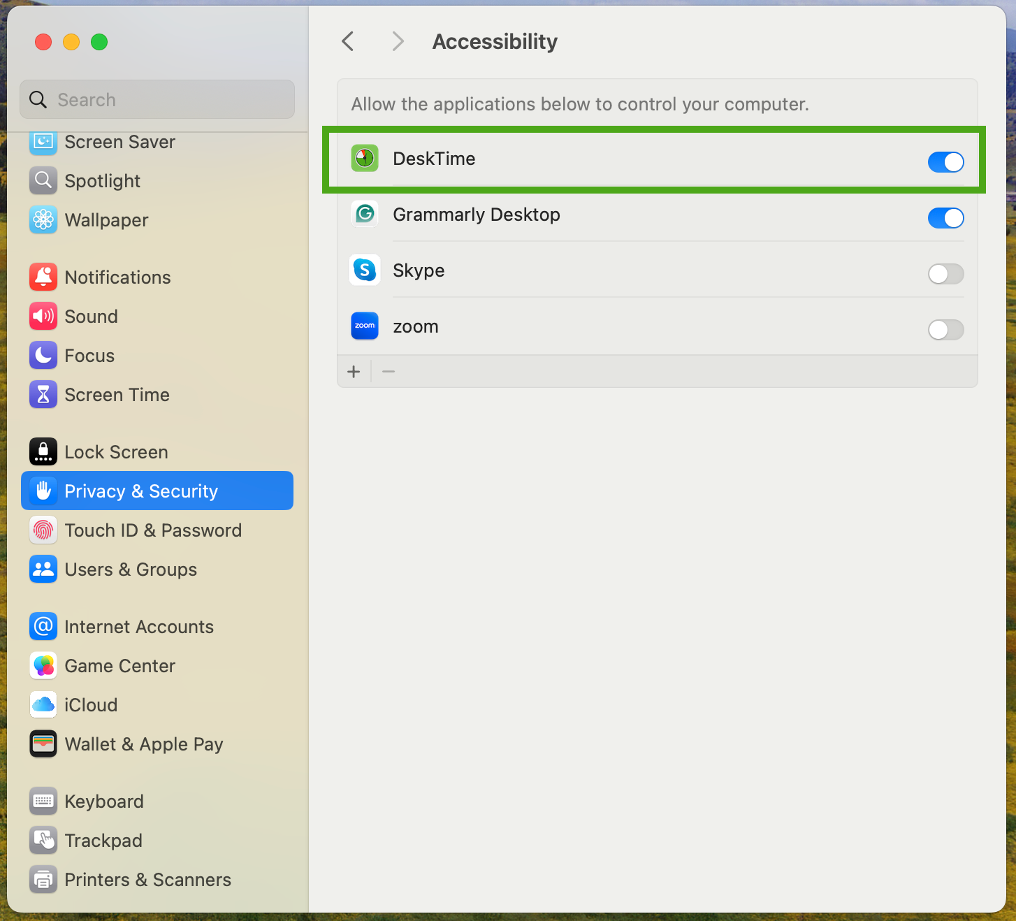This screenshot has width=1016, height=921.
Task: Open Lock Screen settings
Action: coord(116,452)
